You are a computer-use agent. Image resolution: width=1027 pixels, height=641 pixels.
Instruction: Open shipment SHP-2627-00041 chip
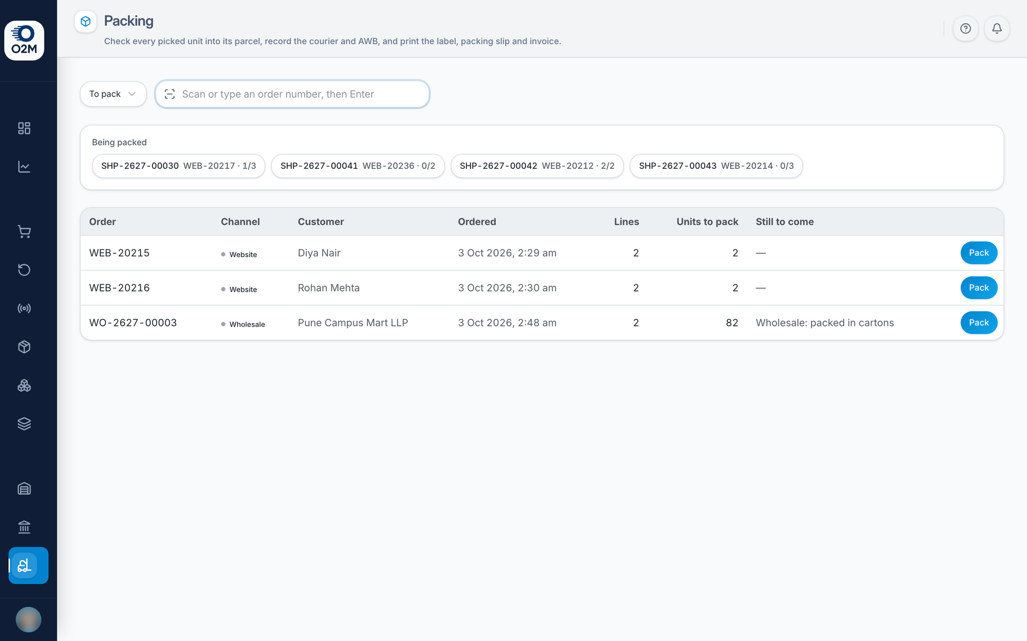[358, 166]
